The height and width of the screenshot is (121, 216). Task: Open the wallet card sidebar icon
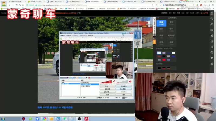click(212, 58)
